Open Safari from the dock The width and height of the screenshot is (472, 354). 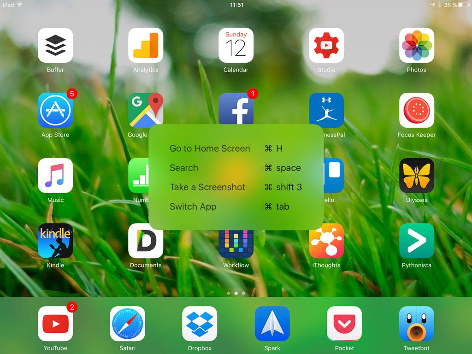pos(128,324)
